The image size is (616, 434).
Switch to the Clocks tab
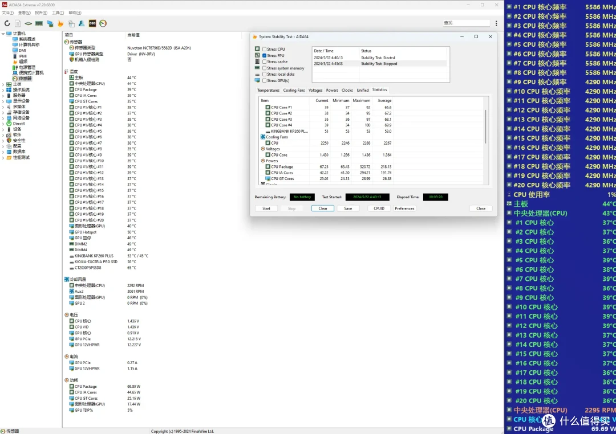click(347, 90)
